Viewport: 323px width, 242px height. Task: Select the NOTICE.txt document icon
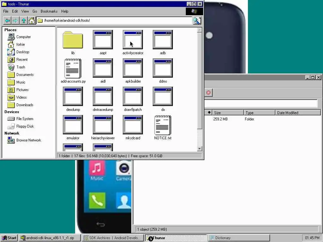click(163, 125)
